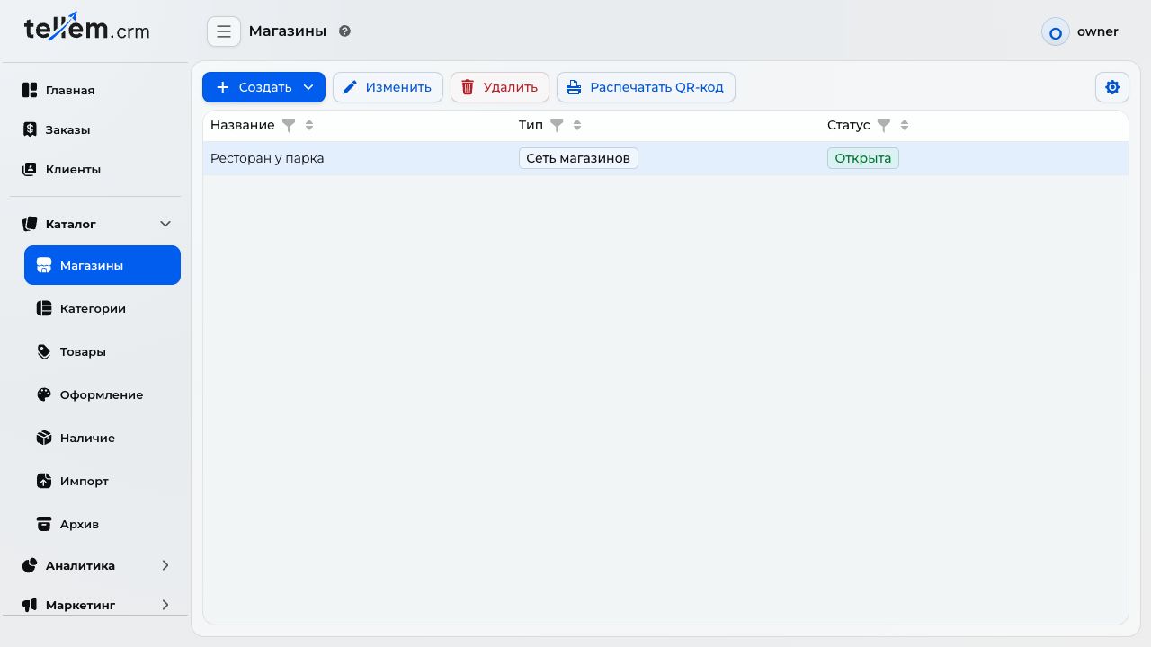The image size is (1151, 647).
Task: Filter the Статус column
Action: tap(884, 125)
